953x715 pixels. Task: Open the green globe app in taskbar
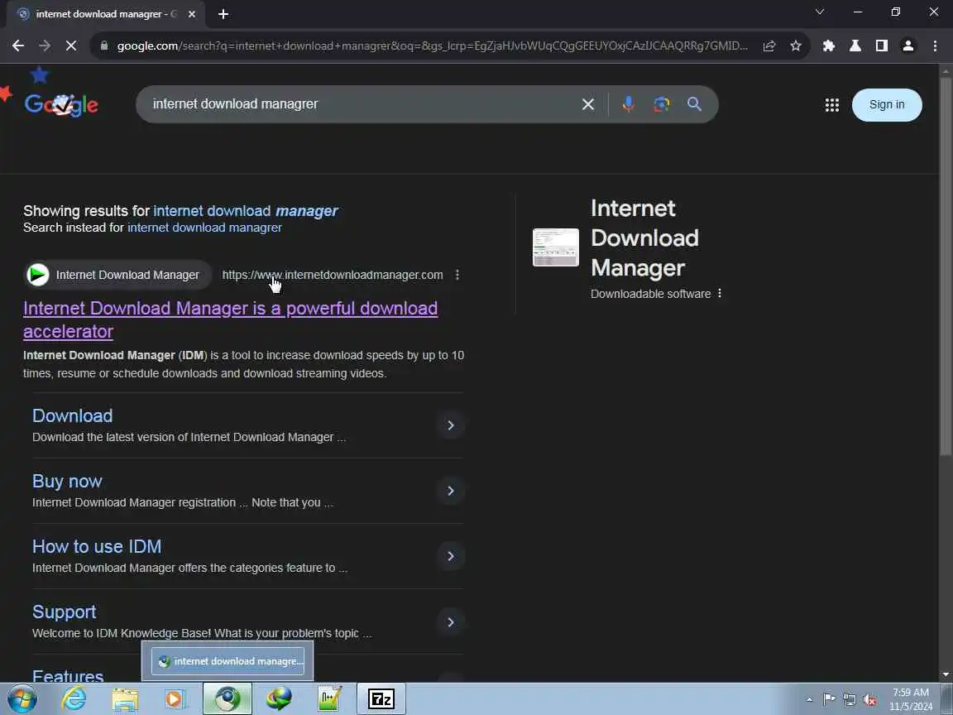[279, 699]
